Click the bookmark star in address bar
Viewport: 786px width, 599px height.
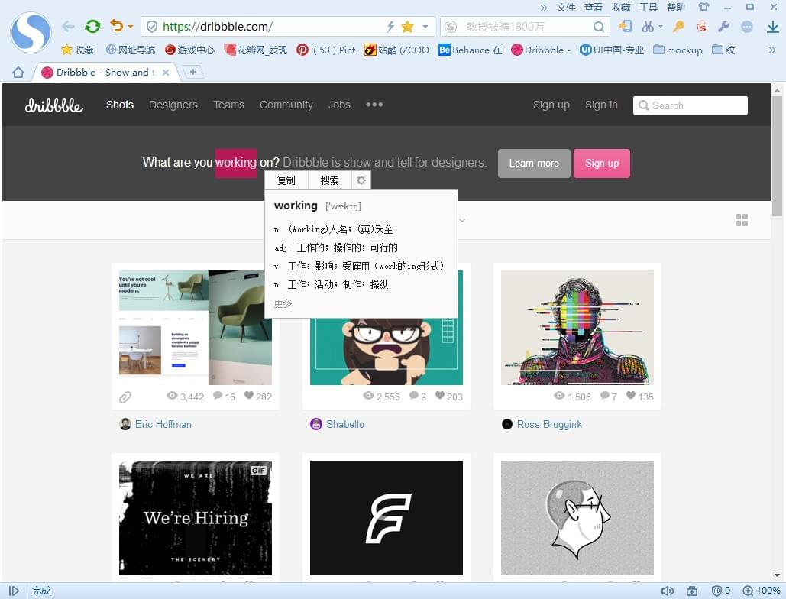pos(407,27)
